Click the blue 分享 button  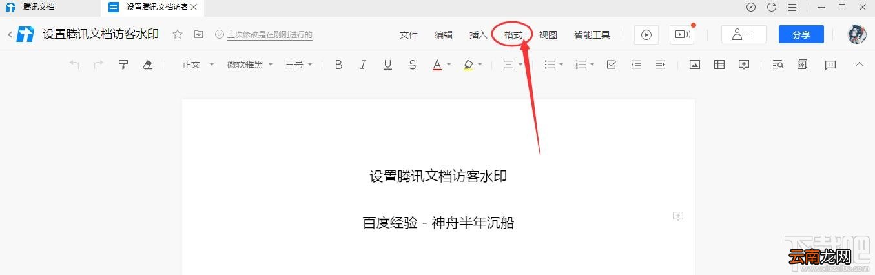(801, 35)
